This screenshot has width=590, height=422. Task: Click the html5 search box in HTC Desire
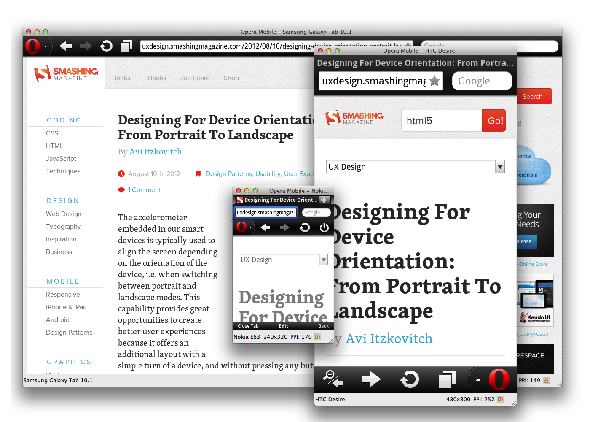(442, 121)
